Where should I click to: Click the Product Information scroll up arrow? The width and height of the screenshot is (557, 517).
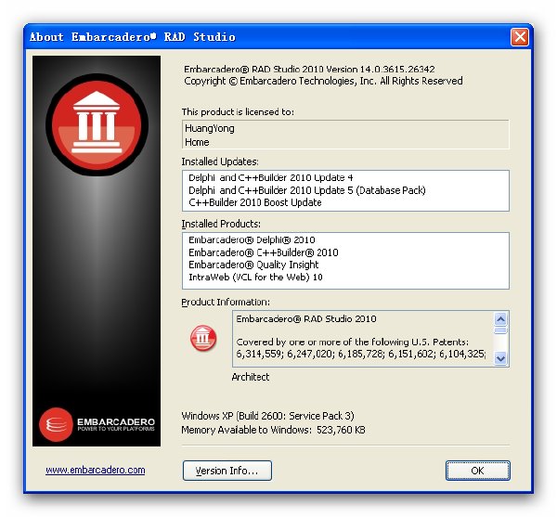coord(500,319)
